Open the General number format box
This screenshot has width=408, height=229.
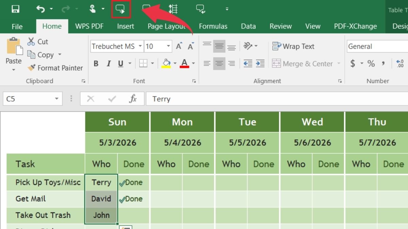(x=377, y=46)
